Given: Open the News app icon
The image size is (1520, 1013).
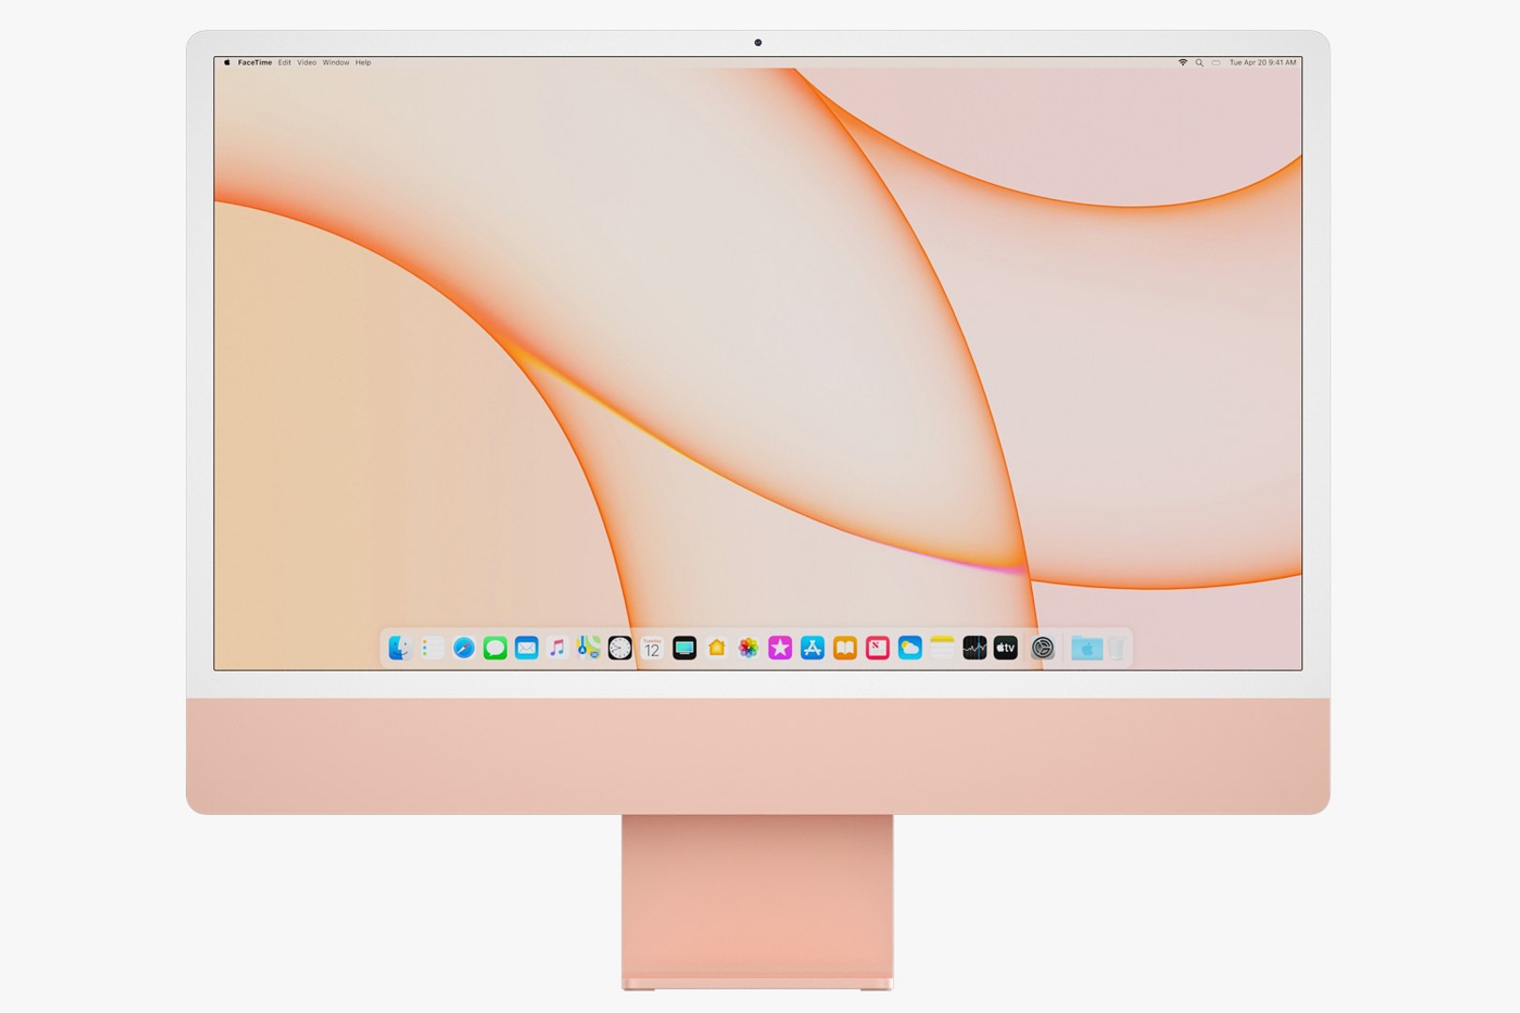Looking at the screenshot, I should 877,648.
